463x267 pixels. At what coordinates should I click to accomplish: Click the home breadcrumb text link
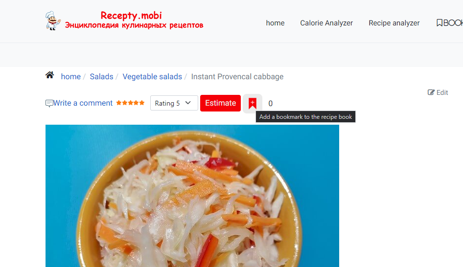click(71, 76)
